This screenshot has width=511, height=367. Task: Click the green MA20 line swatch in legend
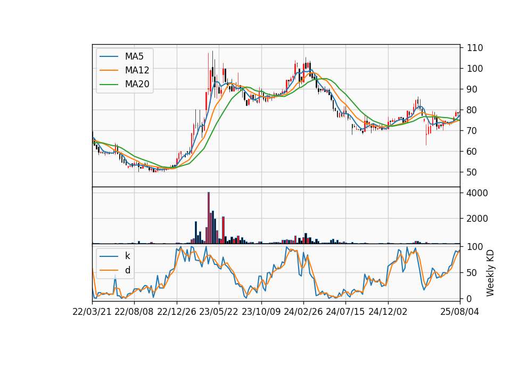pyautogui.click(x=109, y=85)
